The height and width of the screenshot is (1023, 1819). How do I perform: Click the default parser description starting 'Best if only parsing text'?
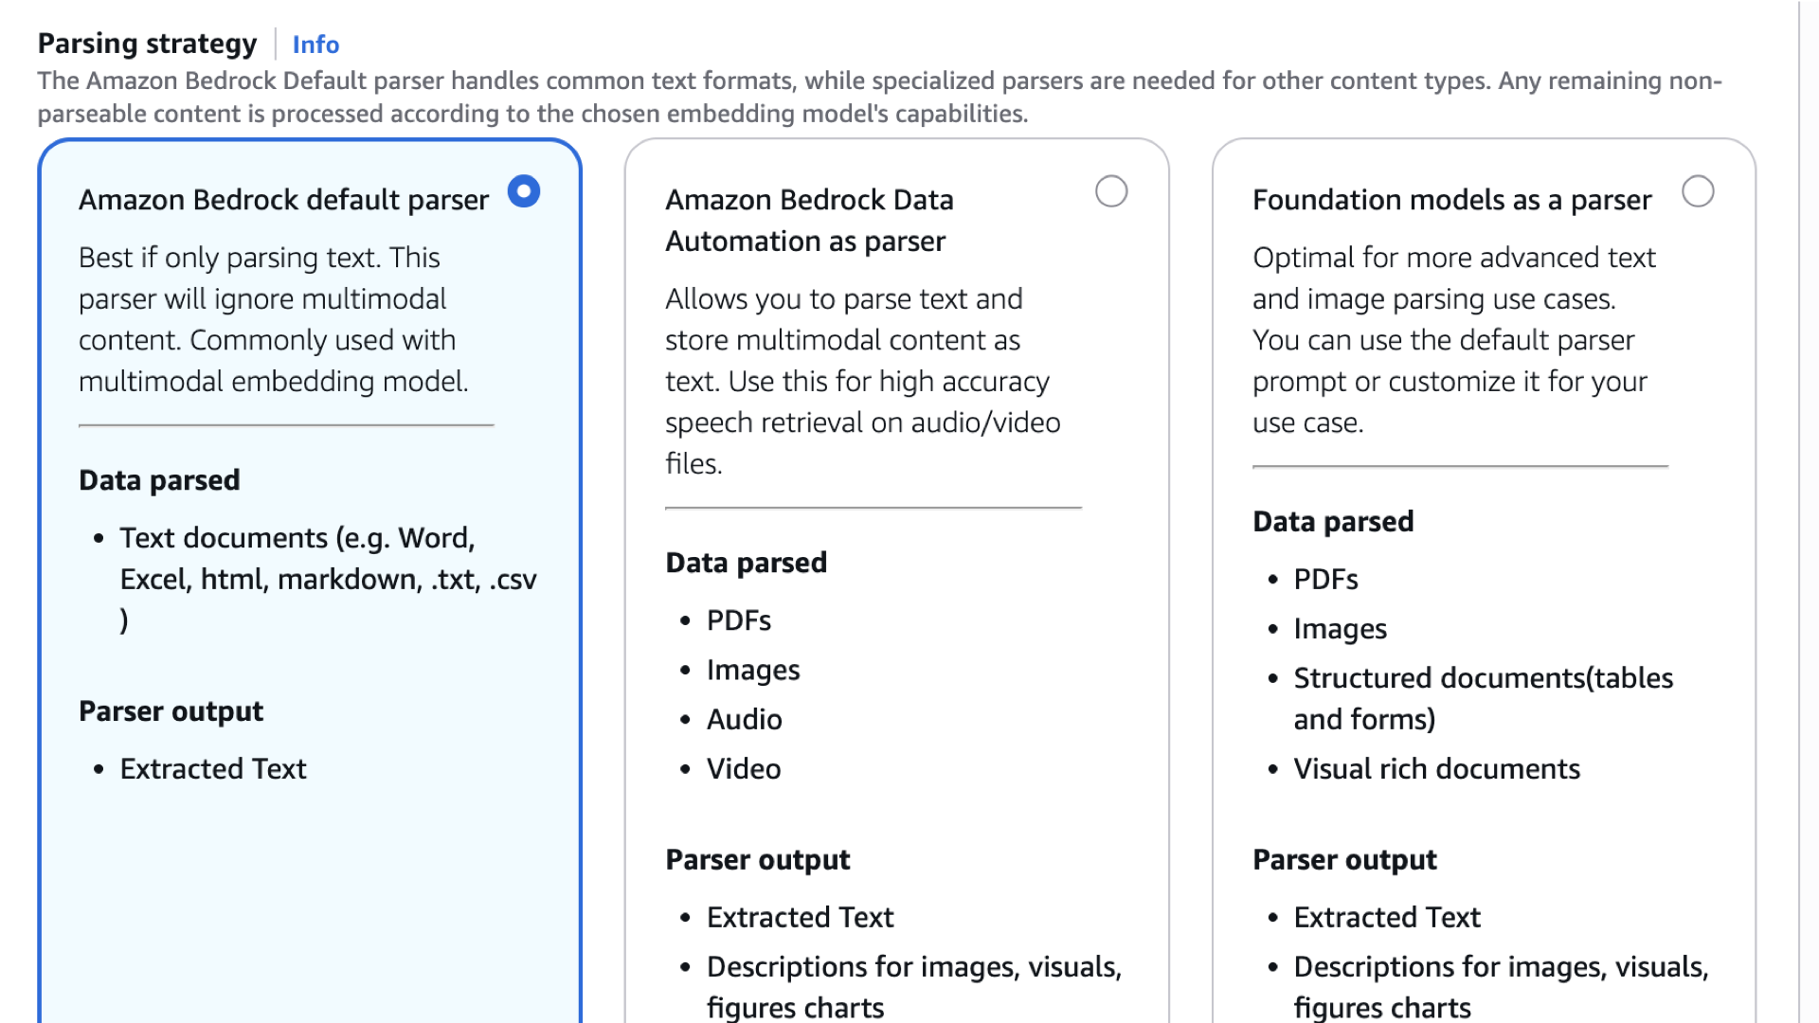[274, 319]
